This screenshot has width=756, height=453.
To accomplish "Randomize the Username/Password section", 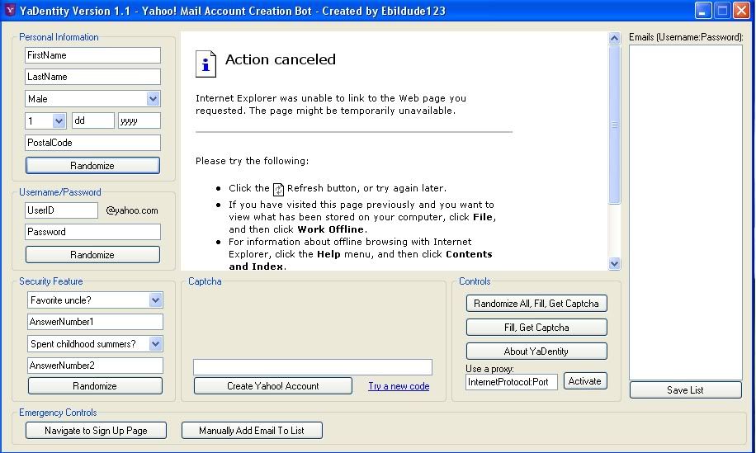I will point(92,255).
